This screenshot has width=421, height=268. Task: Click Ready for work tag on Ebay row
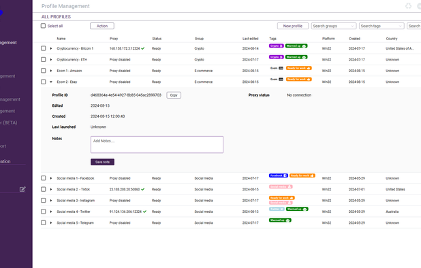click(298, 80)
